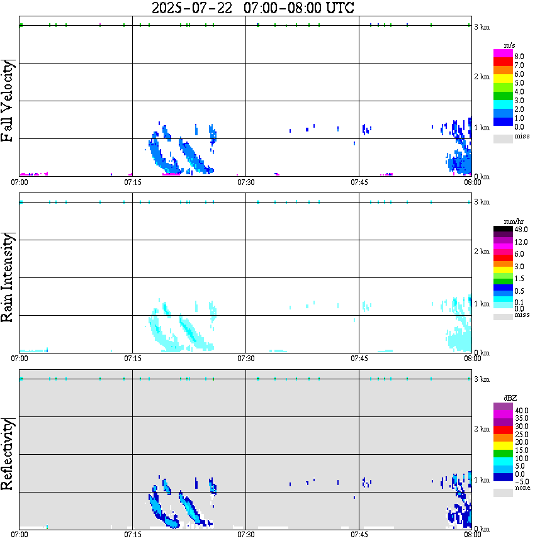This screenshot has width=535, height=546.
Task: Click the 35.0 dBZ magenta legend swatch
Action: point(503,415)
